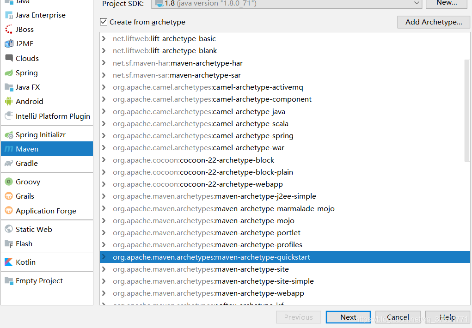472x328 pixels.
Task: Expand lift-archetype-basic tree row
Action: pyautogui.click(x=104, y=38)
